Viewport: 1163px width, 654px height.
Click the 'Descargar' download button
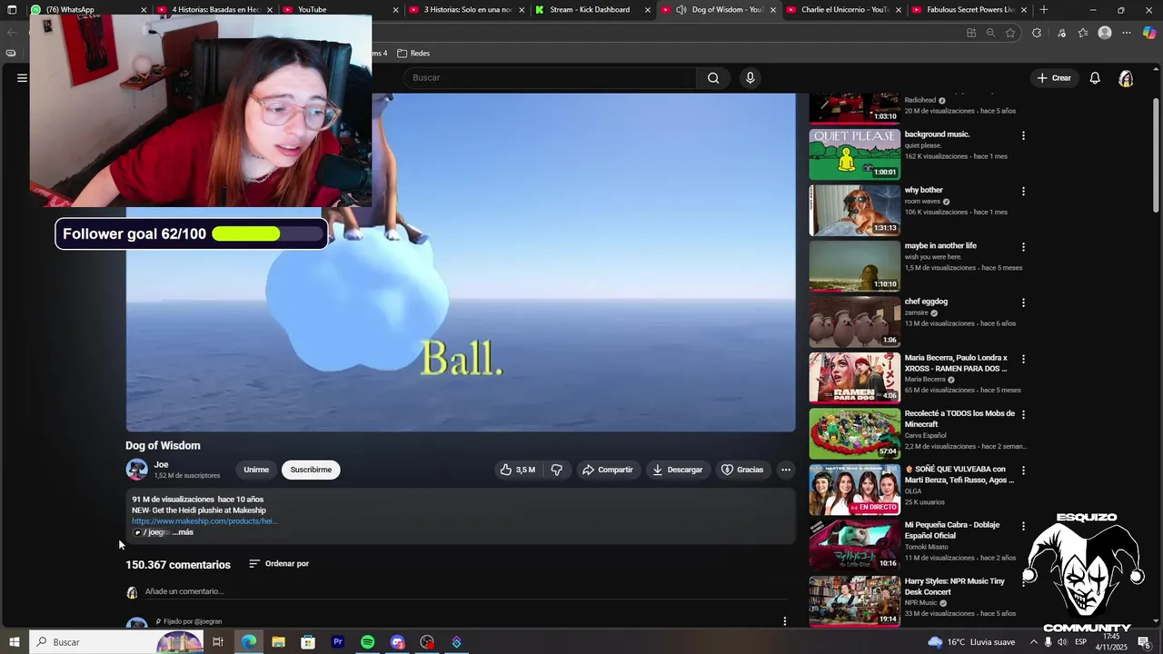[678, 470]
